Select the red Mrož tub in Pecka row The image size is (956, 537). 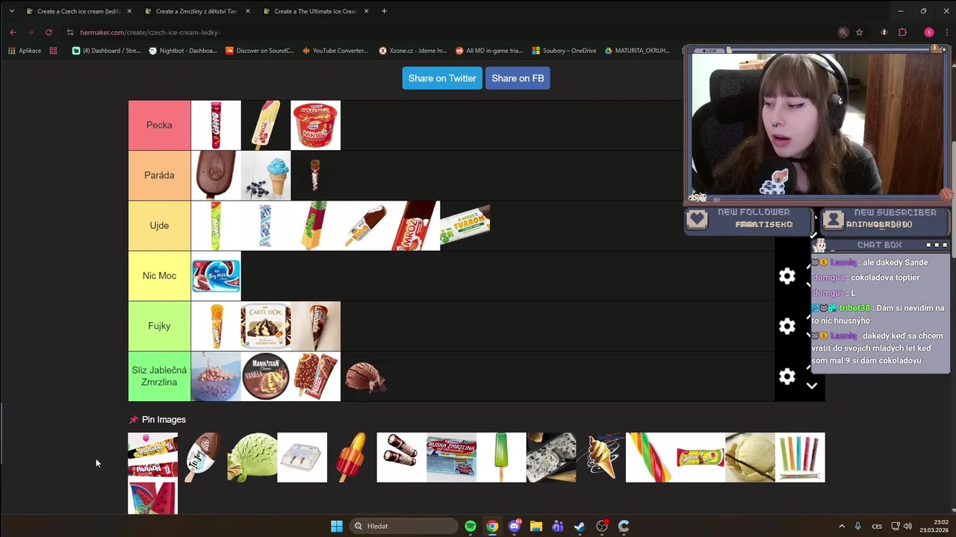point(315,125)
